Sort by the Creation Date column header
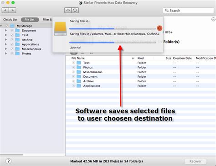This screenshot has width=216, height=166. click(182, 58)
